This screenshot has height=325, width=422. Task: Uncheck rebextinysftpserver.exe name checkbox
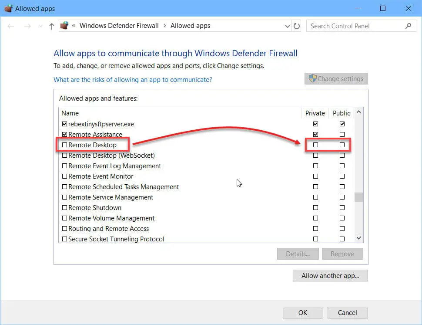64,124
